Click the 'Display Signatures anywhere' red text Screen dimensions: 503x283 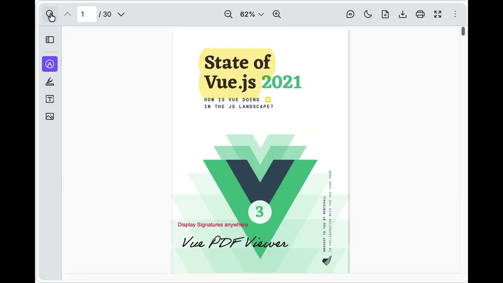click(x=213, y=225)
